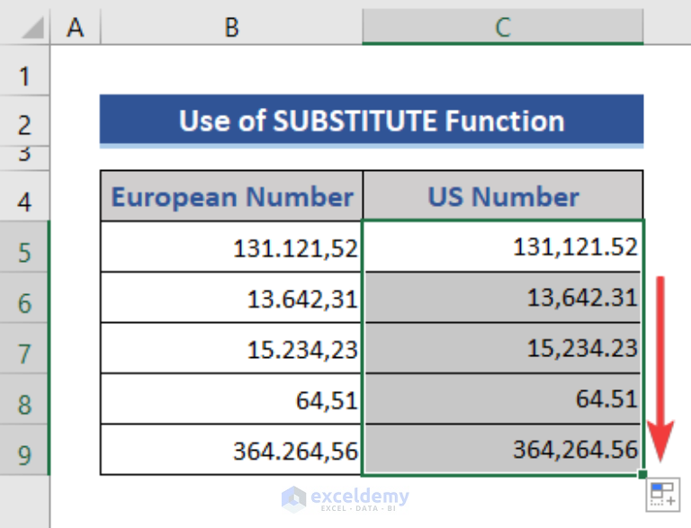
Task: Select the 'US Number' header cell
Action: point(503,196)
